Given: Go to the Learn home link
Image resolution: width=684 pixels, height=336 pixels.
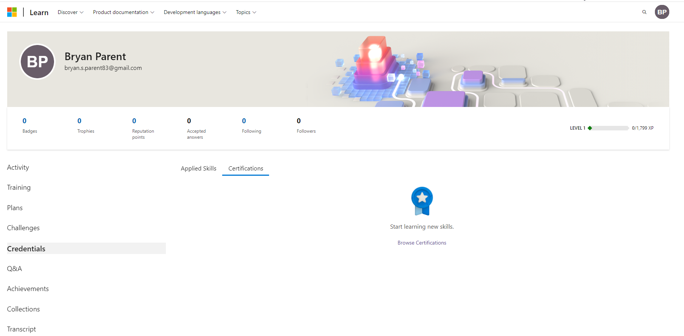Looking at the screenshot, I should 39,12.
